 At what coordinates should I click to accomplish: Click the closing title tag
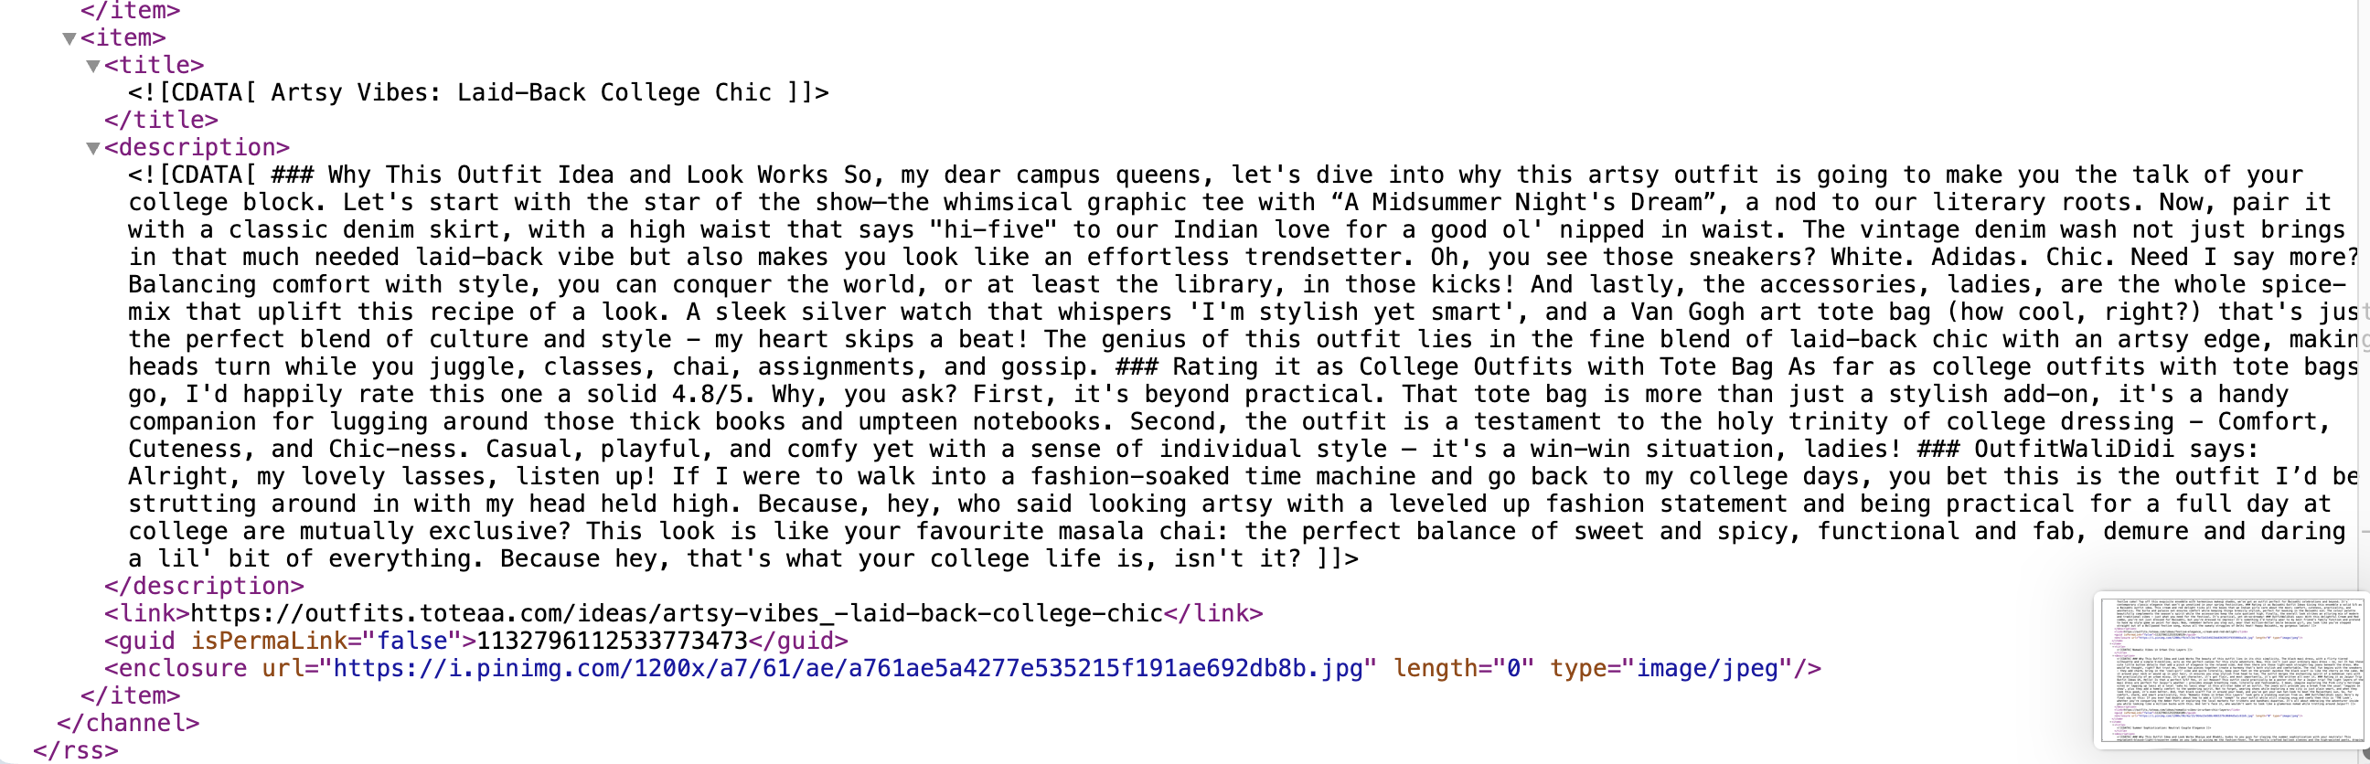161,121
